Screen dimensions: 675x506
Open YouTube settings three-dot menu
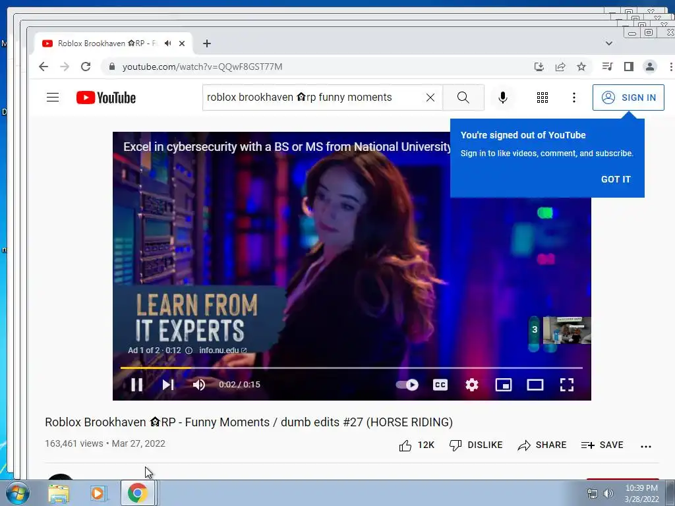tap(574, 98)
